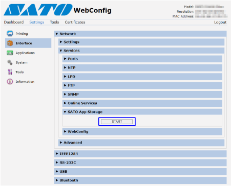
Task: Click the Printing printer icon
Action: click(x=10, y=34)
